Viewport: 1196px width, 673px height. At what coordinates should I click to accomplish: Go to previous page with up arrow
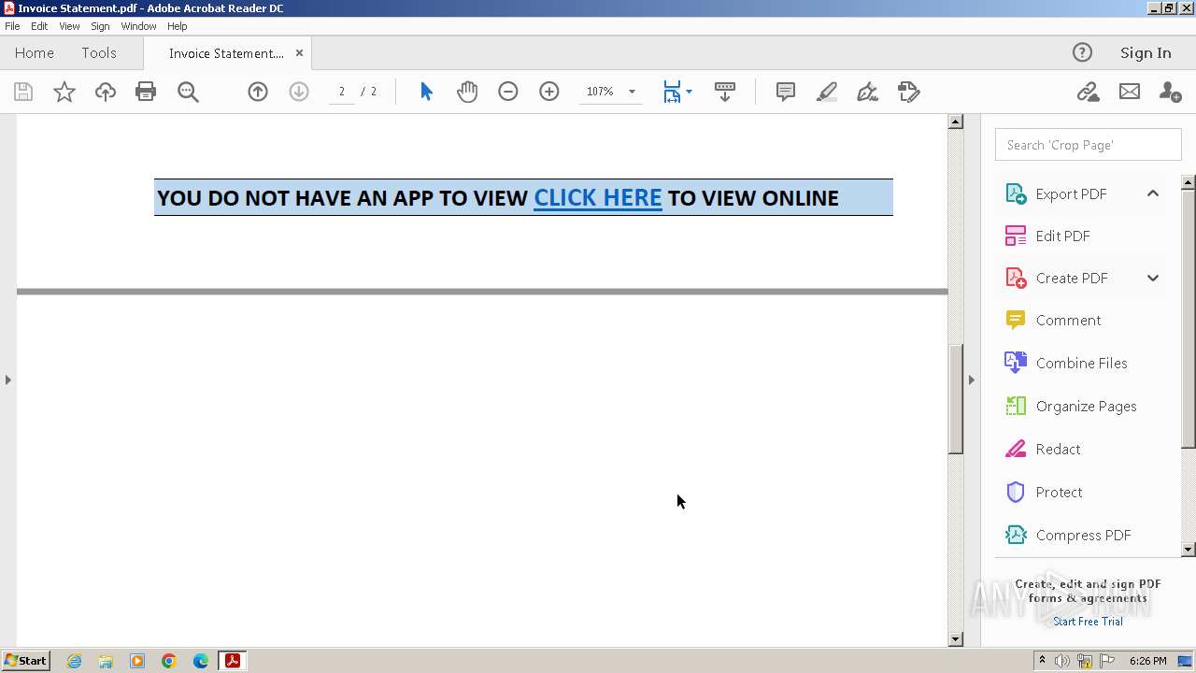click(x=258, y=92)
